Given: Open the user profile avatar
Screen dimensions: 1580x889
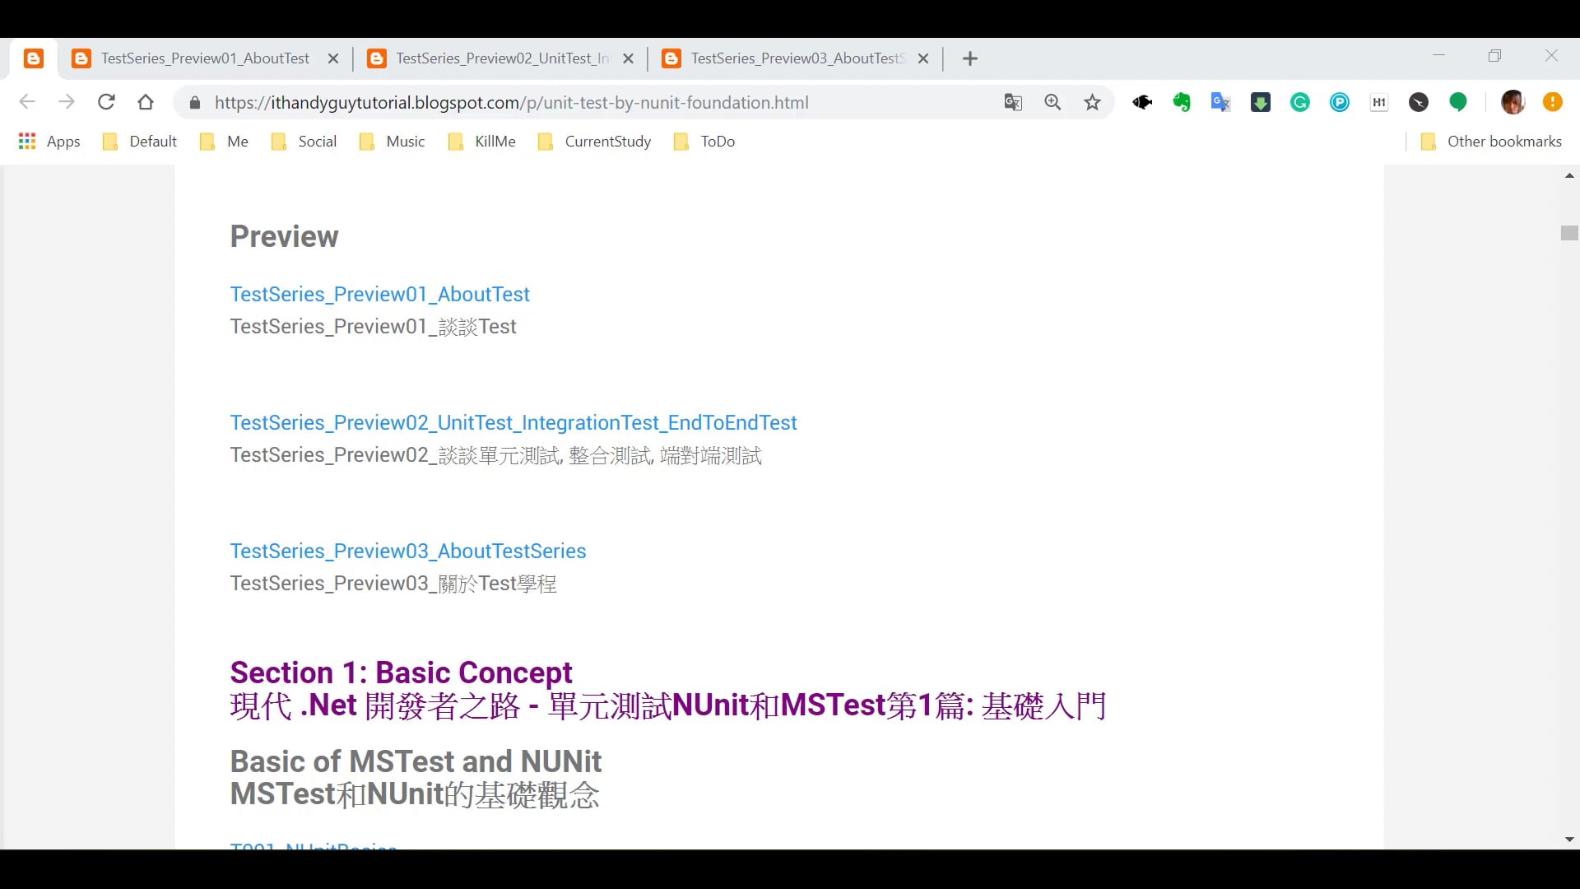Looking at the screenshot, I should 1513,102.
